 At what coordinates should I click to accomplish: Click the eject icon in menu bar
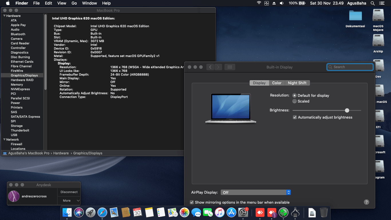coord(274,3)
